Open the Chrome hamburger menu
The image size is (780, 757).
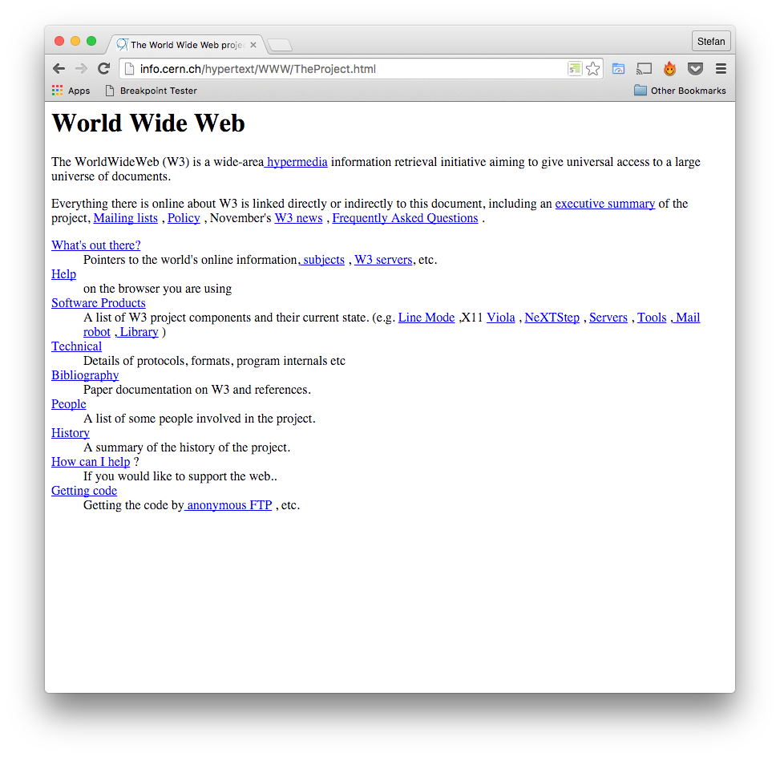pos(721,69)
